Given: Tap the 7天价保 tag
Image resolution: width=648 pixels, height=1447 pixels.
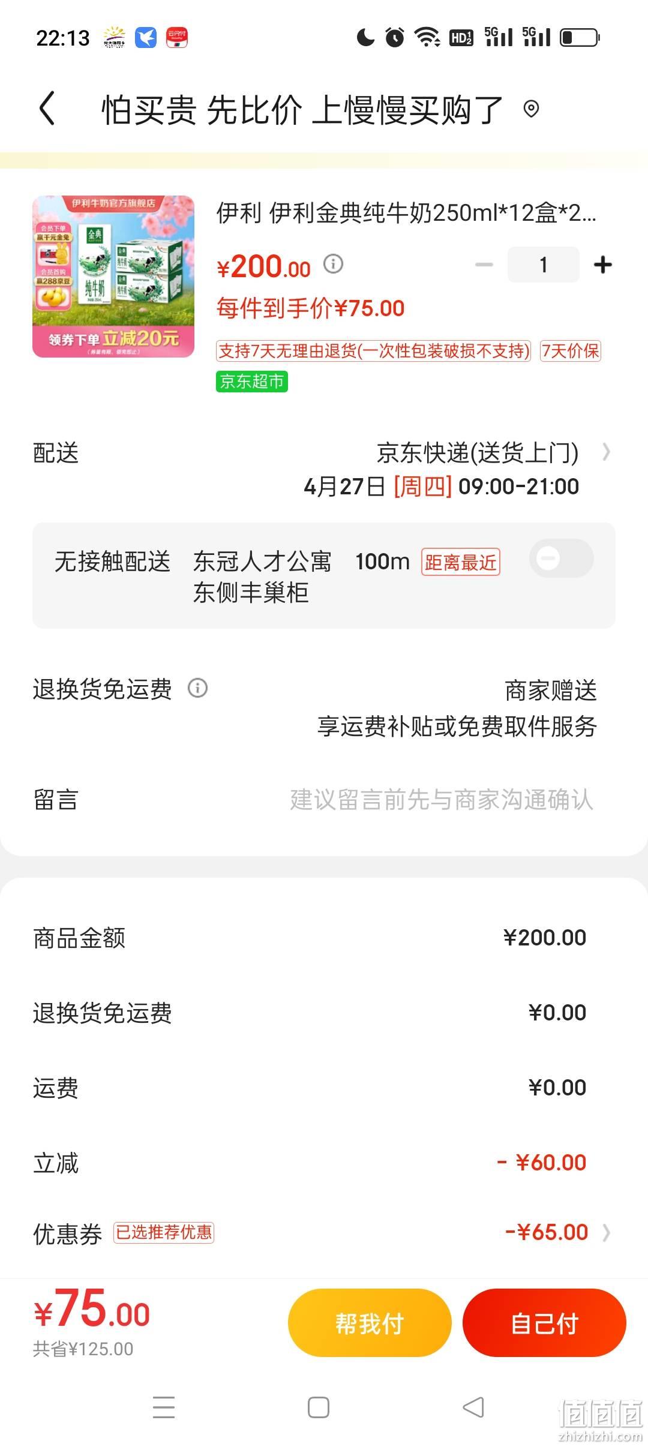Looking at the screenshot, I should click(570, 351).
